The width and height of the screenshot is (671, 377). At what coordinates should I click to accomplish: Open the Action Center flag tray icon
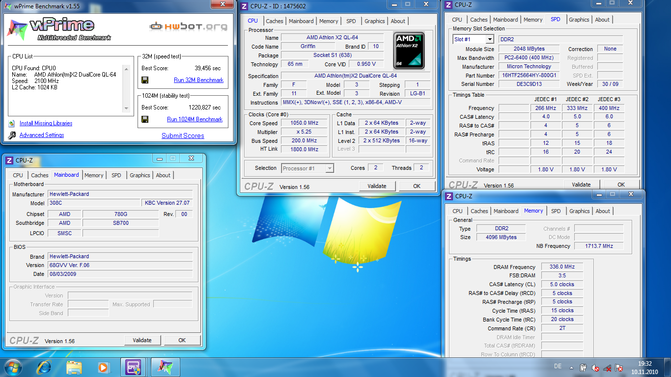coord(619,367)
